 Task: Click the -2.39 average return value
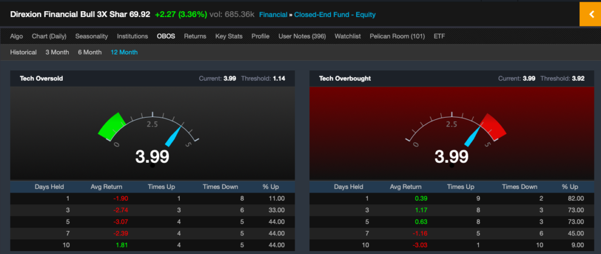[x=120, y=234]
